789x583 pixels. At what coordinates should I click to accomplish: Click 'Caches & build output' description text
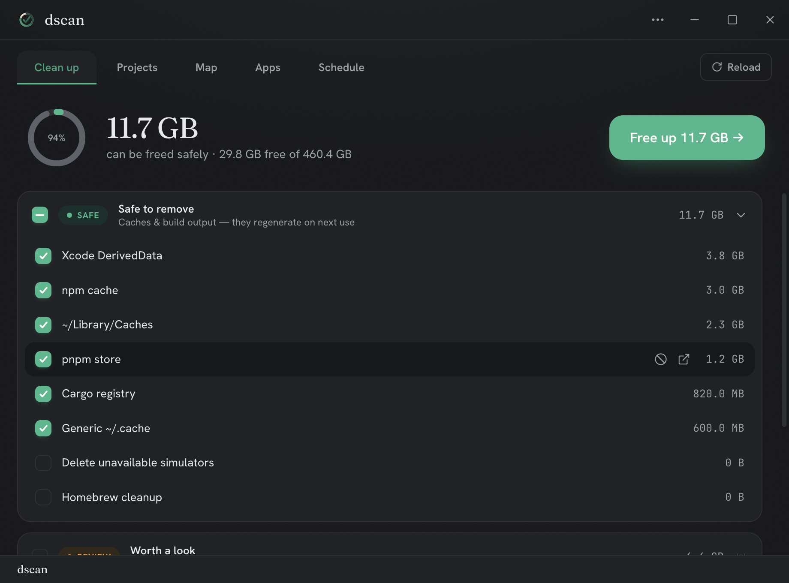click(236, 222)
